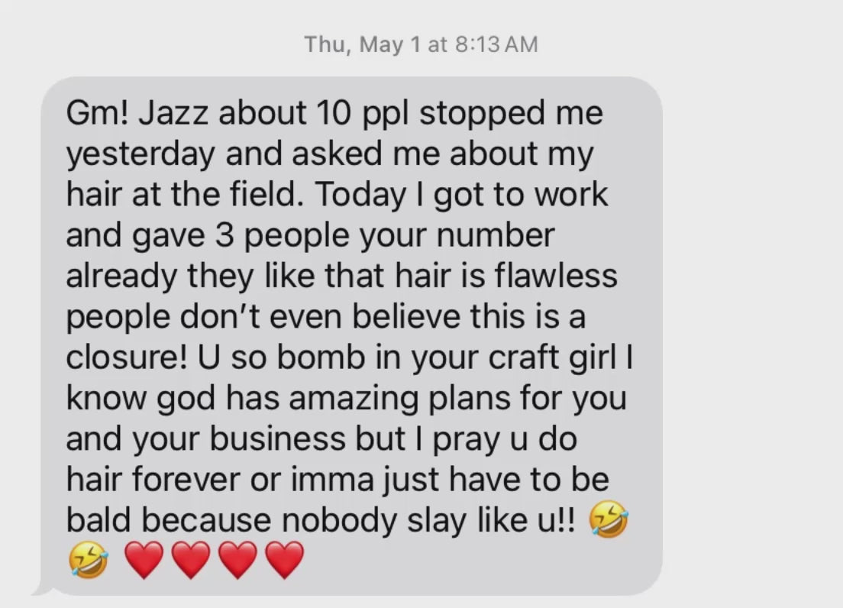Tap the laughing emoji on the last line
Viewport: 843px width, 608px height.
point(88,560)
